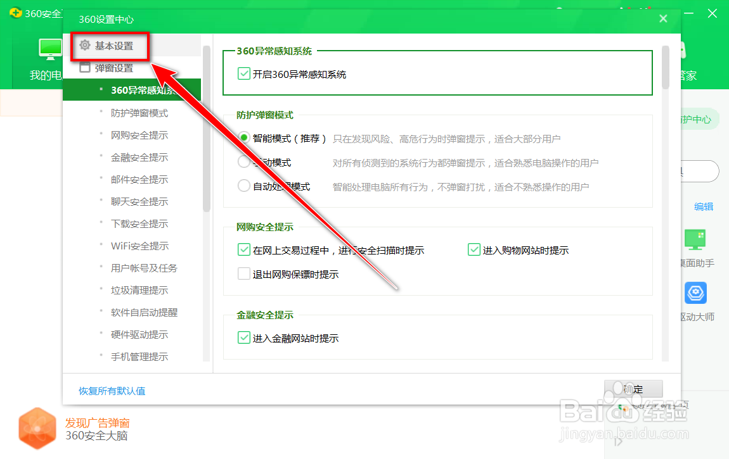Enable 退出网购保镖时提示 checkbox
Screen dimensions: 729x459
(x=244, y=274)
